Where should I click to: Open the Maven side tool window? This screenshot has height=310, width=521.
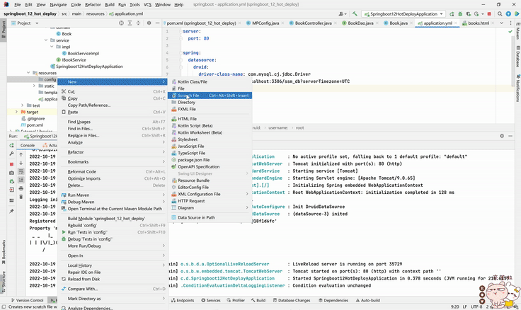[x=517, y=31]
